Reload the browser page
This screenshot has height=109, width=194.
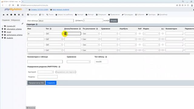pyautogui.click(x=9, y=5)
